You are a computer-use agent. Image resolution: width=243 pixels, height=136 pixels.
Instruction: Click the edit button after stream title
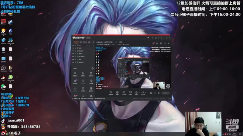[121, 42]
